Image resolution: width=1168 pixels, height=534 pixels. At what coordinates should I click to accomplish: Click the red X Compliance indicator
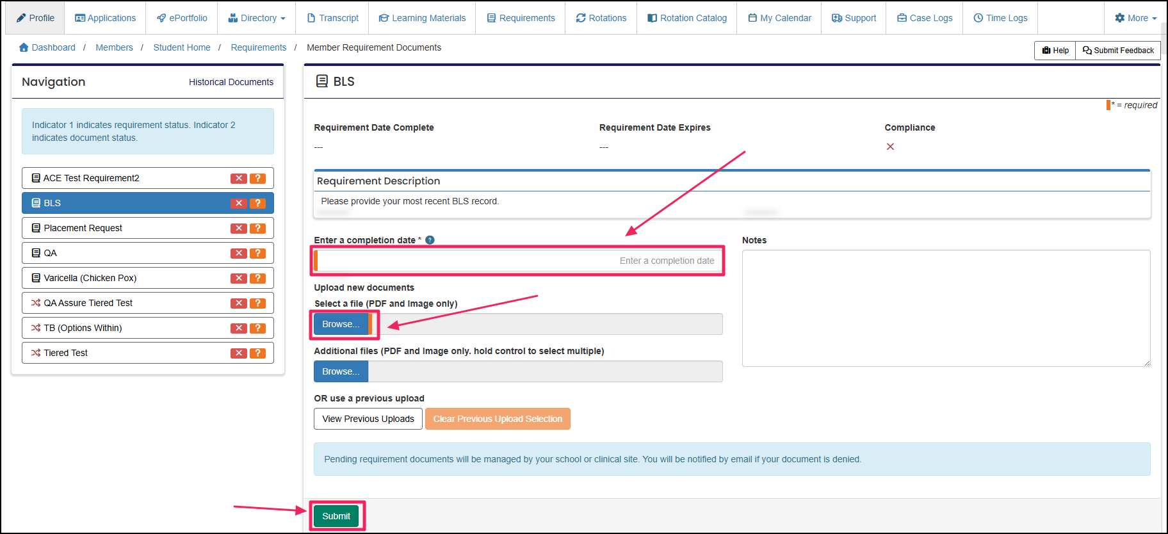[x=890, y=147]
